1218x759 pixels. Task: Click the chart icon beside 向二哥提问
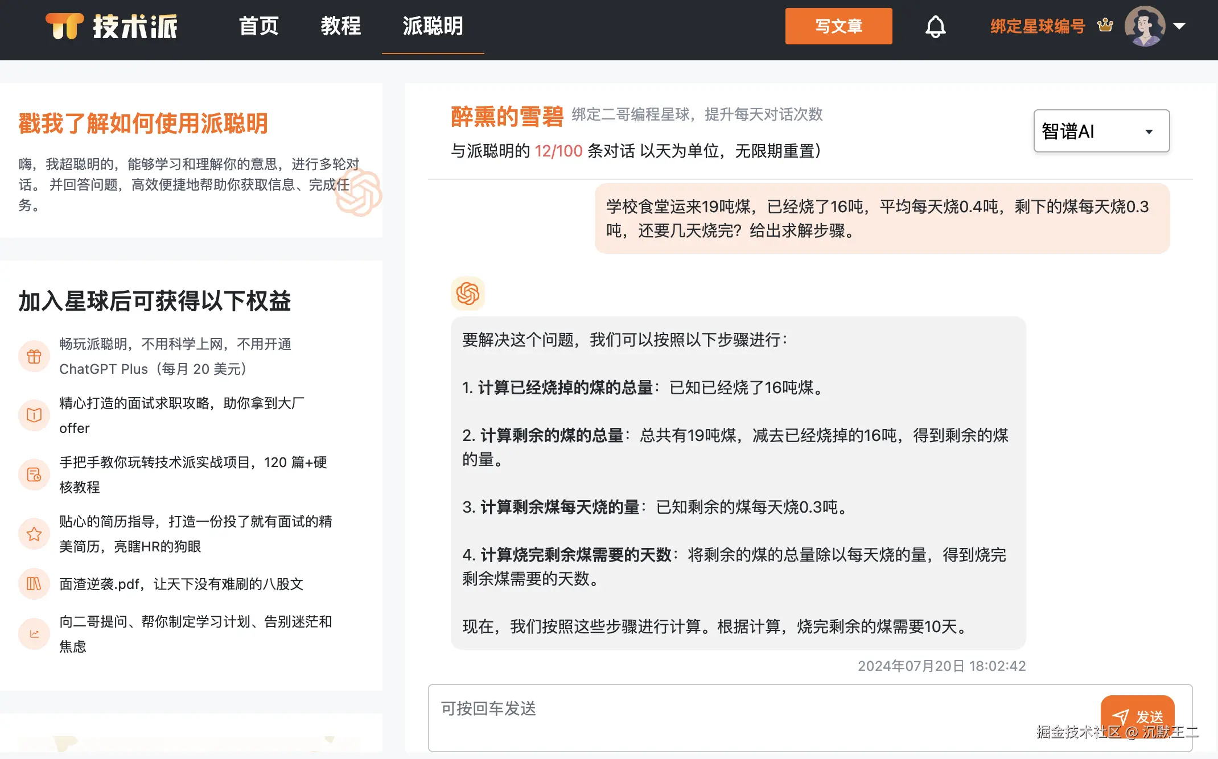[34, 634]
